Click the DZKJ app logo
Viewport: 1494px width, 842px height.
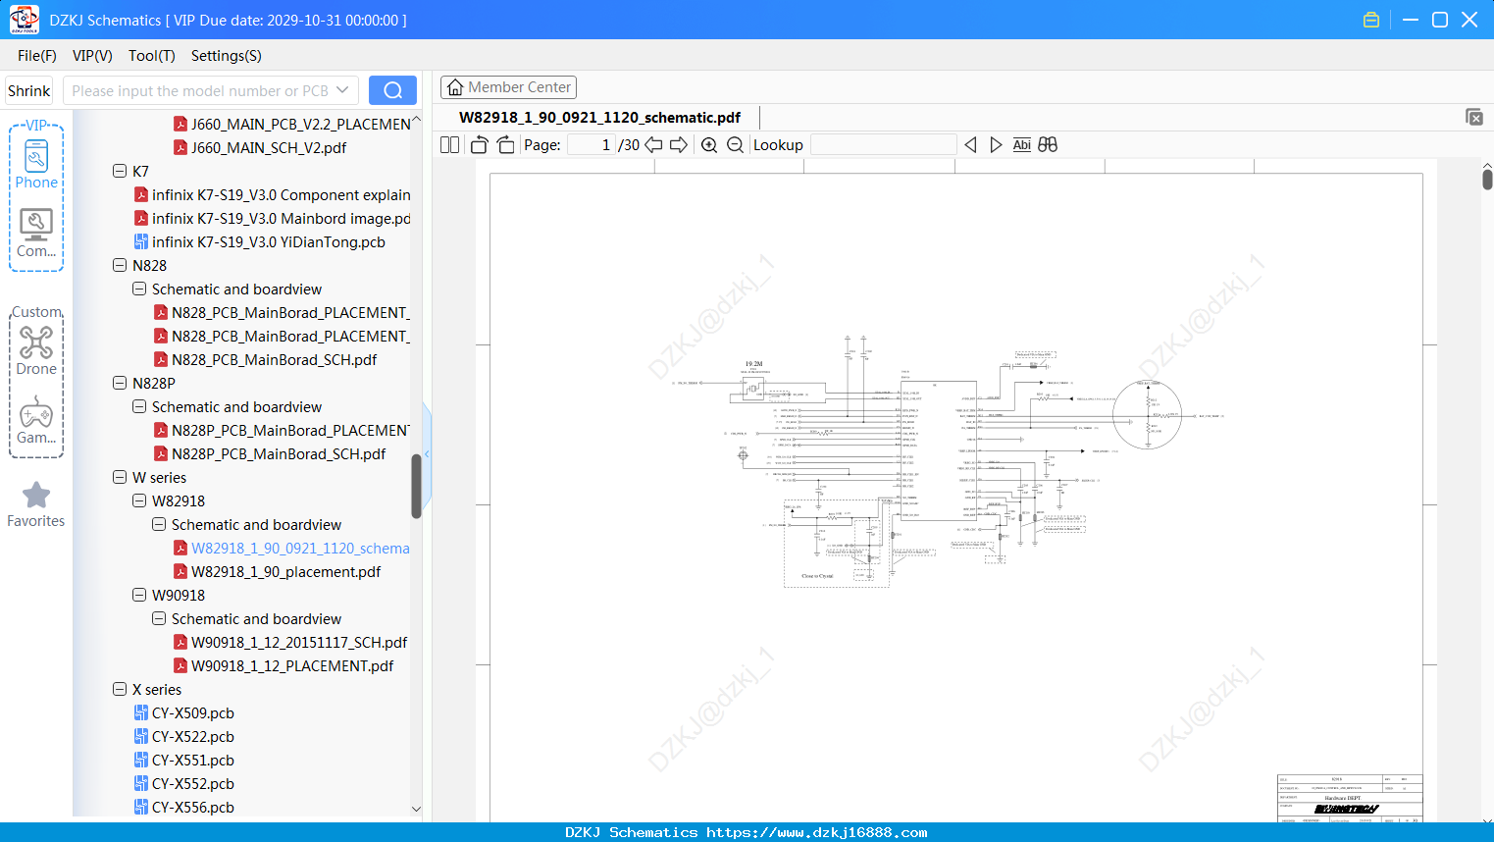coord(24,20)
